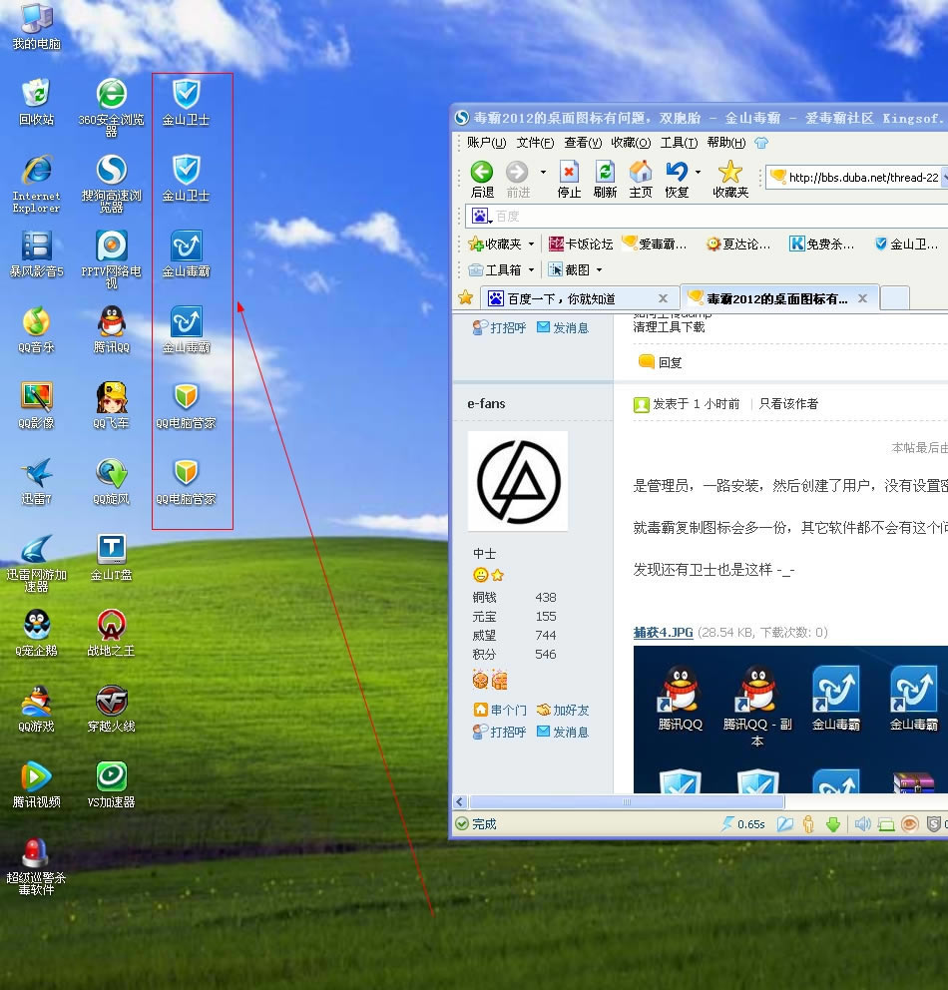Open a new blank tab button

[x=894, y=298]
